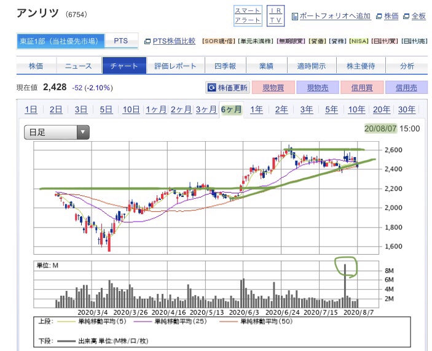
Task: Select the 1年 chart period
Action: (256, 109)
